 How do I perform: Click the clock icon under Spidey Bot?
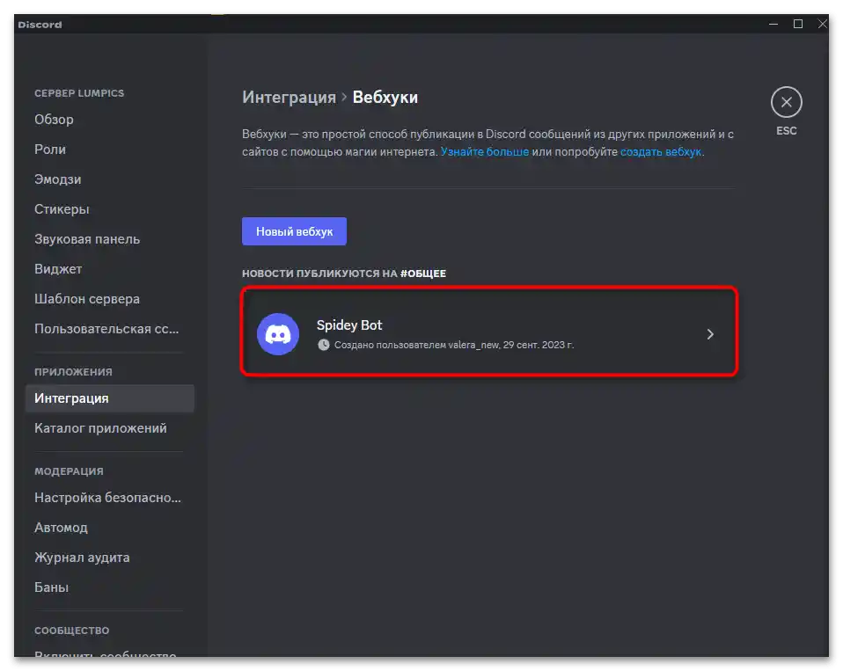point(324,345)
